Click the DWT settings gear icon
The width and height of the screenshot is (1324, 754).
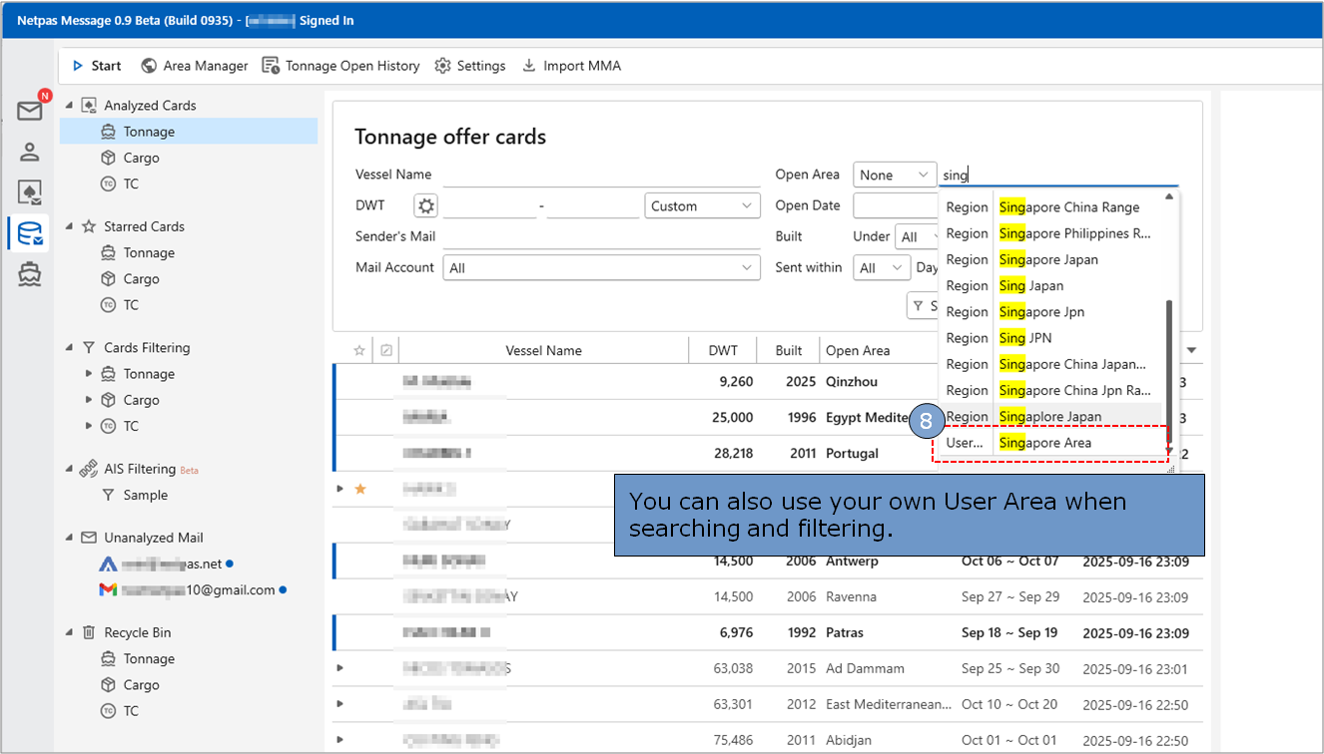[x=426, y=206]
